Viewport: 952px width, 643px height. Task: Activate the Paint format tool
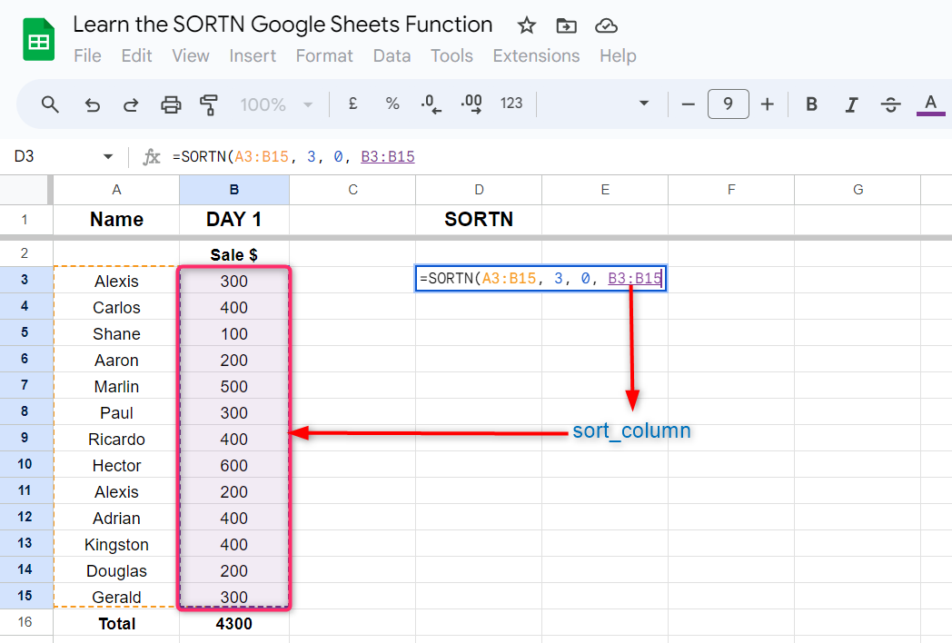209,104
